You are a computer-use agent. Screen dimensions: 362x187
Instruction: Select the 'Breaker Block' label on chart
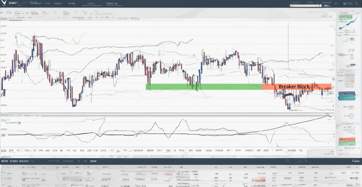click(x=294, y=87)
